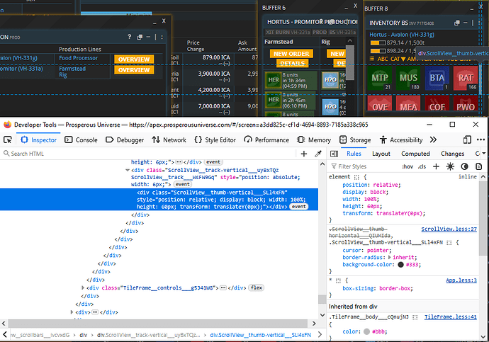Image resolution: width=489 pixels, height=342 pixels.
Task: Click the Food Processor OVERVIEW button
Action: 134,59
